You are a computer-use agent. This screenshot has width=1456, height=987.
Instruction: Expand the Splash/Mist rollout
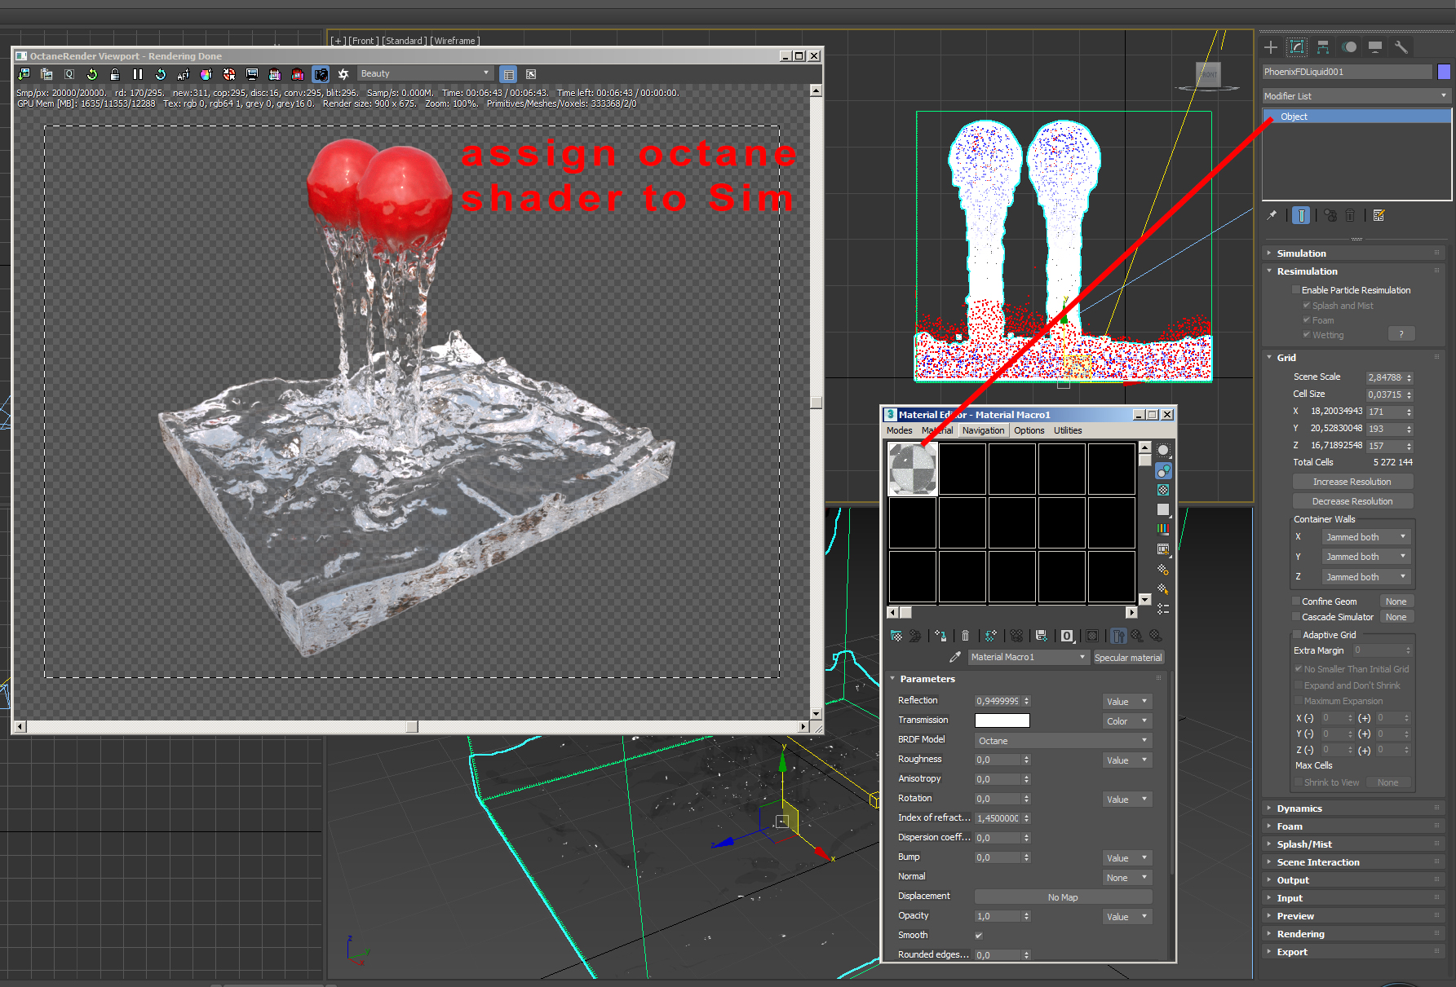(x=1353, y=844)
